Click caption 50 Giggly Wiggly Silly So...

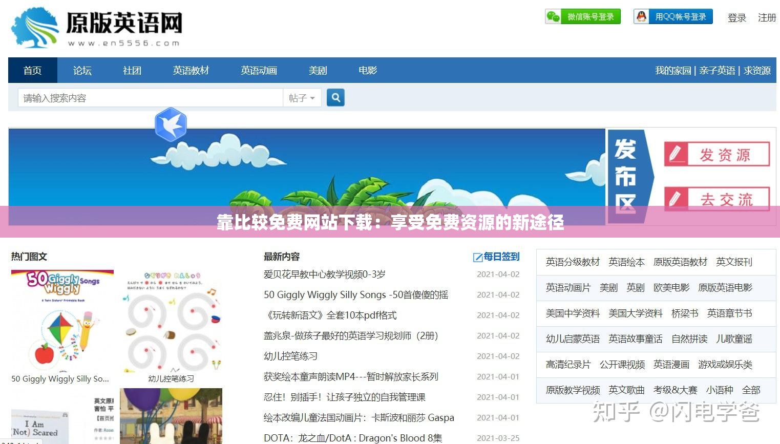(x=60, y=379)
